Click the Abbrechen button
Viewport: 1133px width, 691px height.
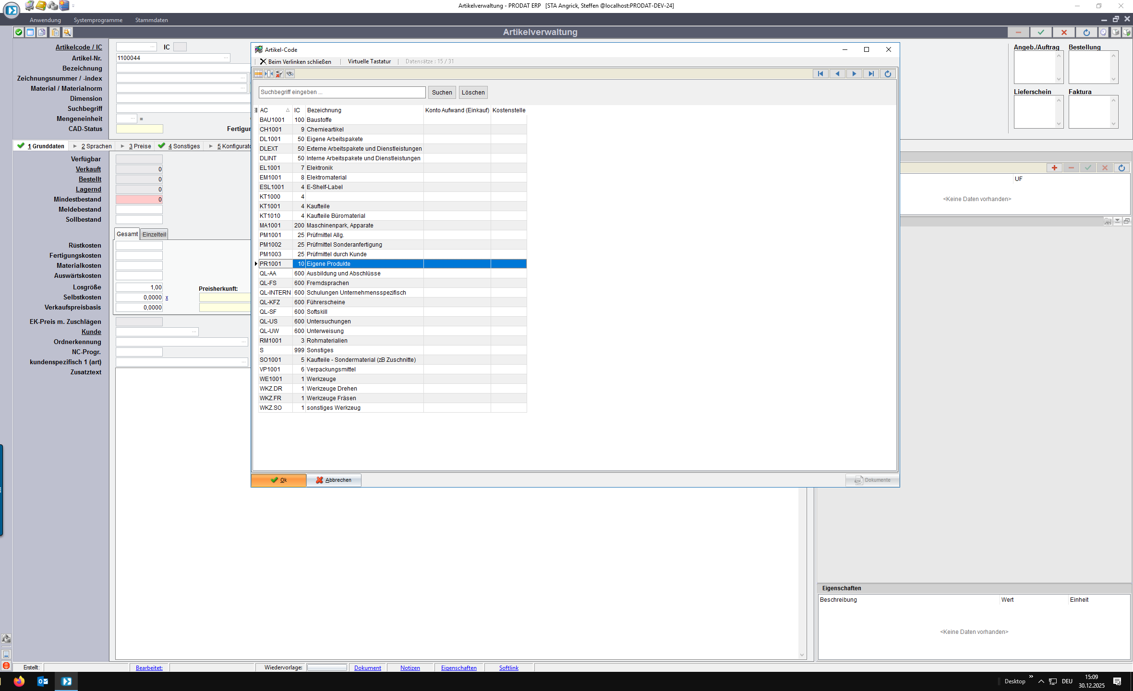334,480
